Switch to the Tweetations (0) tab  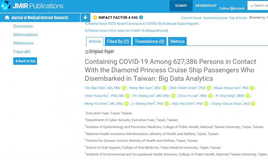tap(149, 41)
